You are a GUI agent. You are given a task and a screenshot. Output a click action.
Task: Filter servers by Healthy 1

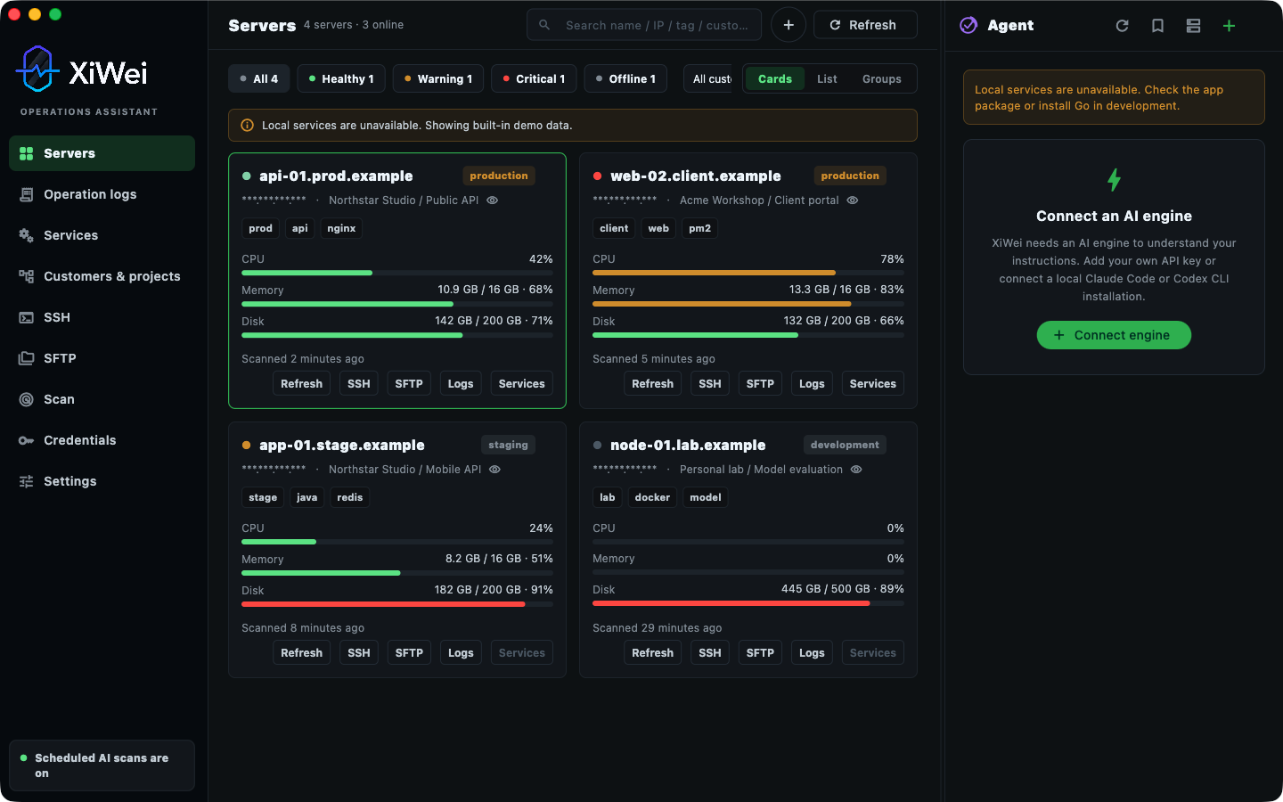(x=341, y=78)
